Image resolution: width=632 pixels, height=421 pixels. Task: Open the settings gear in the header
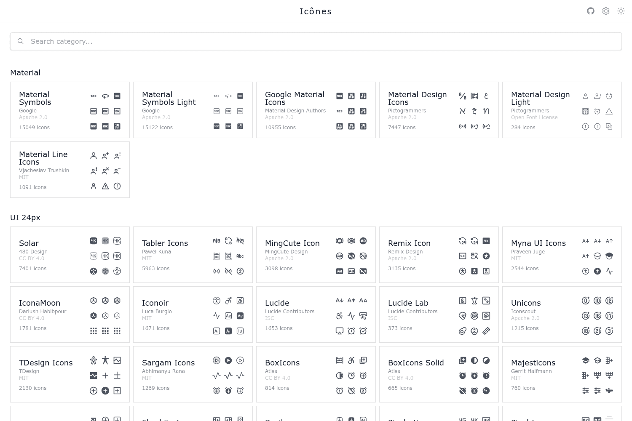tap(606, 11)
